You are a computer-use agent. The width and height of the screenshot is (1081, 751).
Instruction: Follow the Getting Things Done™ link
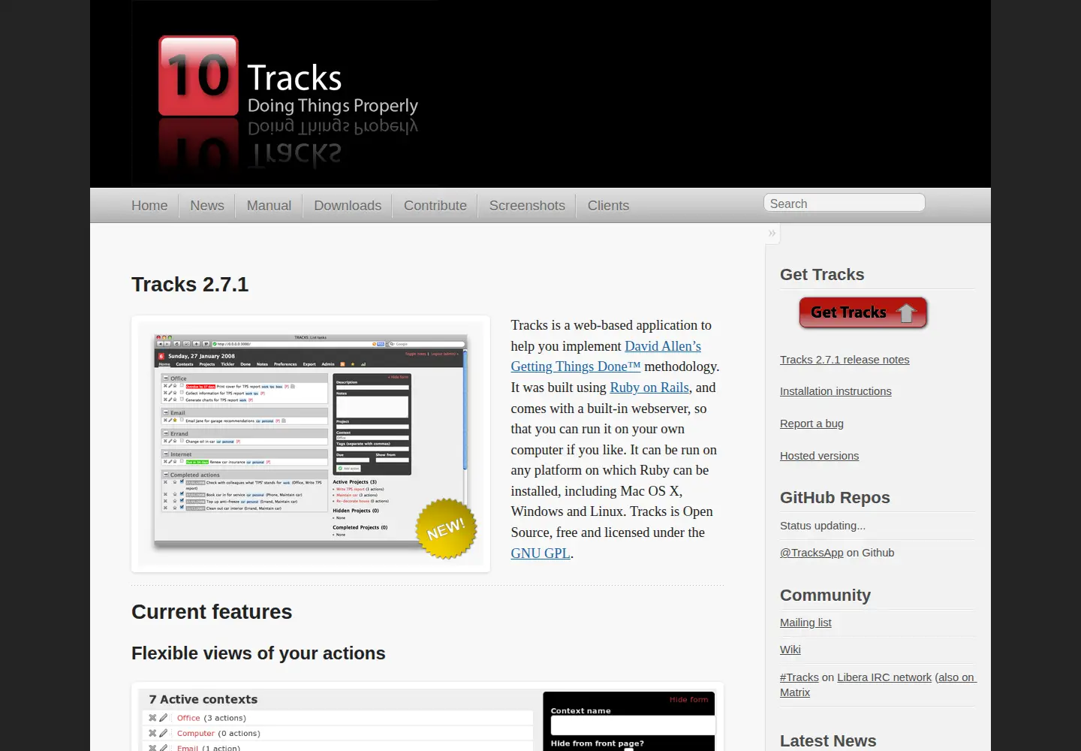[x=576, y=366]
